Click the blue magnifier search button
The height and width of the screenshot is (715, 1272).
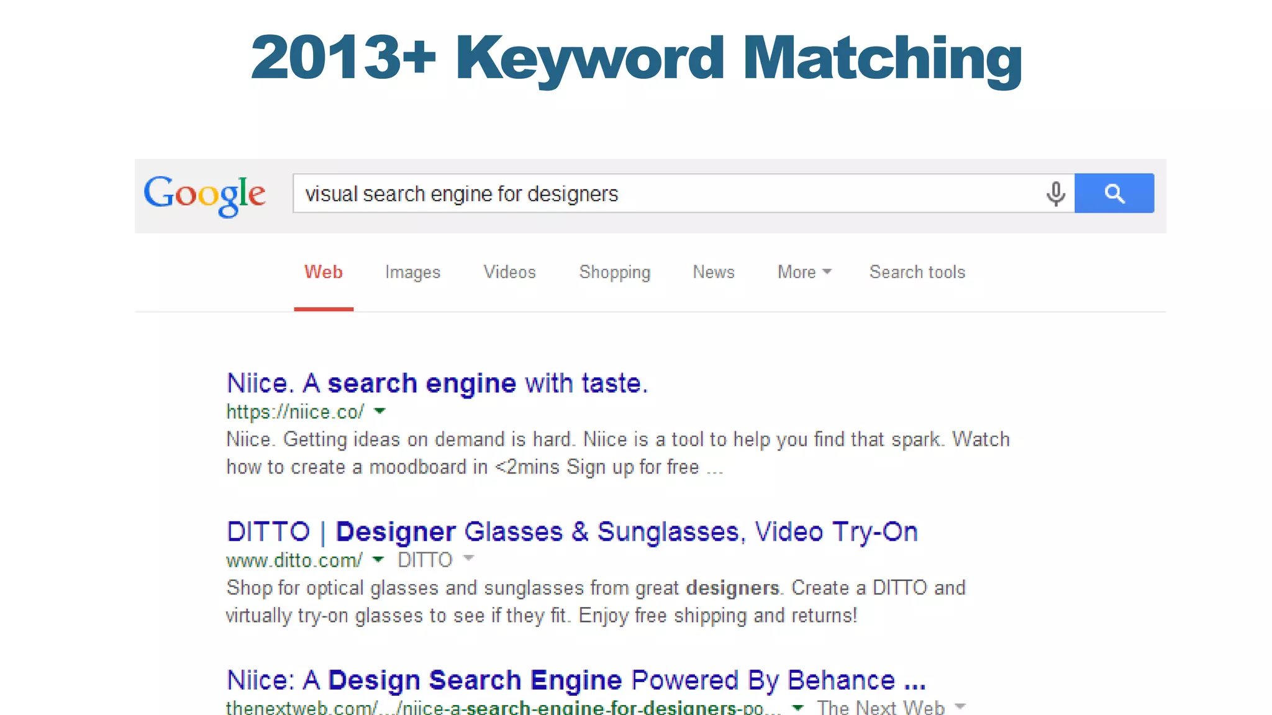pos(1114,194)
